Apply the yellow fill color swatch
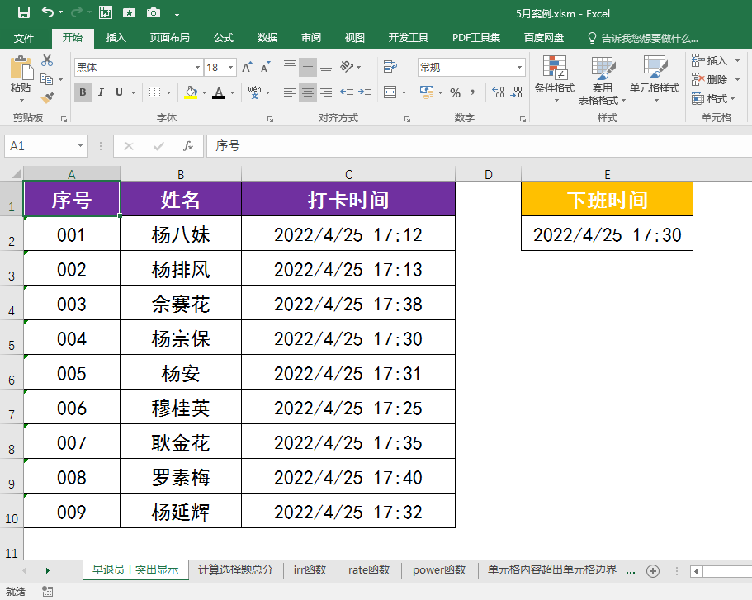The height and width of the screenshot is (600, 752). tap(191, 92)
